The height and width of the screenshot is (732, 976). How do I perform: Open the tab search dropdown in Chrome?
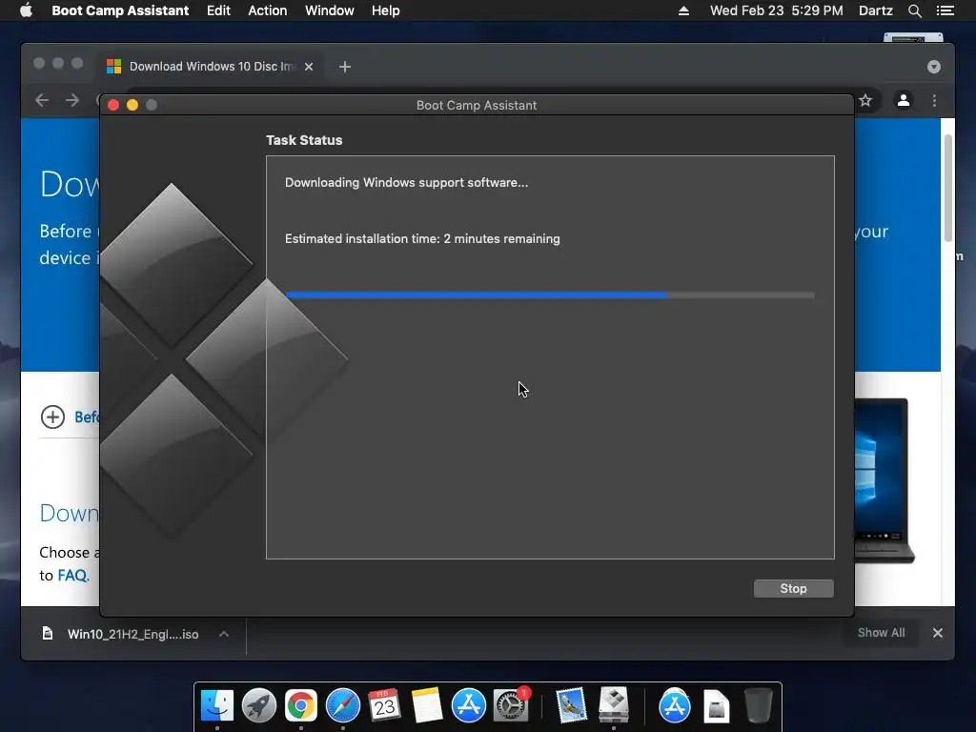(934, 67)
